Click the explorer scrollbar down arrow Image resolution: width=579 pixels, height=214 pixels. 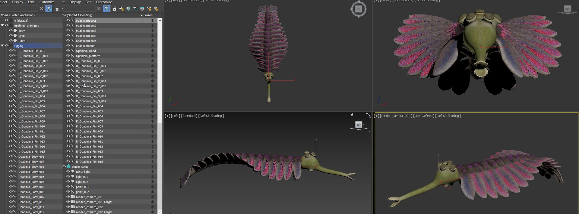(160, 212)
